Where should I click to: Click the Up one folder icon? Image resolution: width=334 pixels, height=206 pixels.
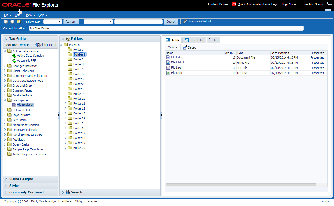pos(19,22)
